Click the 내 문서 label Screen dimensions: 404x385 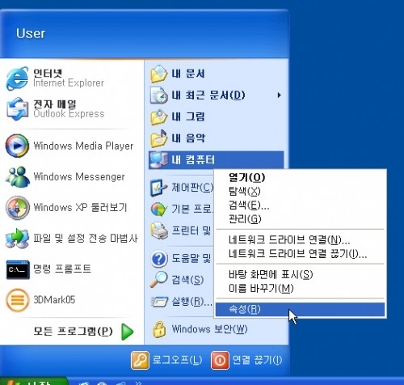click(188, 74)
